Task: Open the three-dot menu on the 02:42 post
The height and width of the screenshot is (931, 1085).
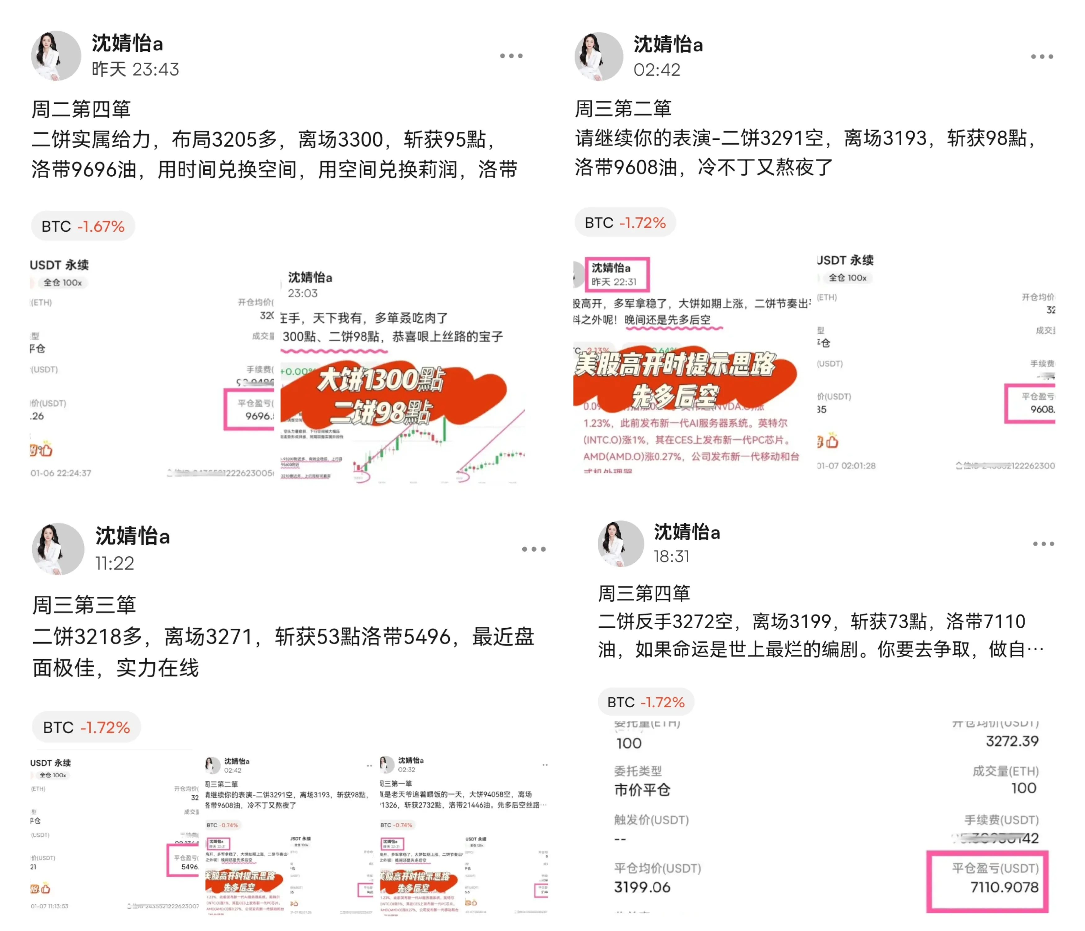Action: click(x=1042, y=56)
